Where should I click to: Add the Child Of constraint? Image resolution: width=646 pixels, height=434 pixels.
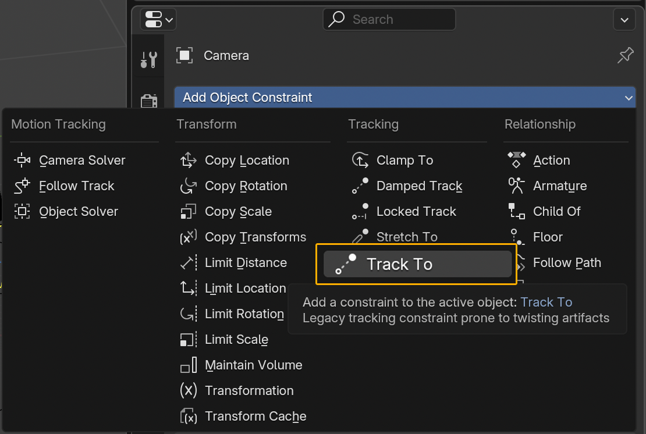[556, 212]
